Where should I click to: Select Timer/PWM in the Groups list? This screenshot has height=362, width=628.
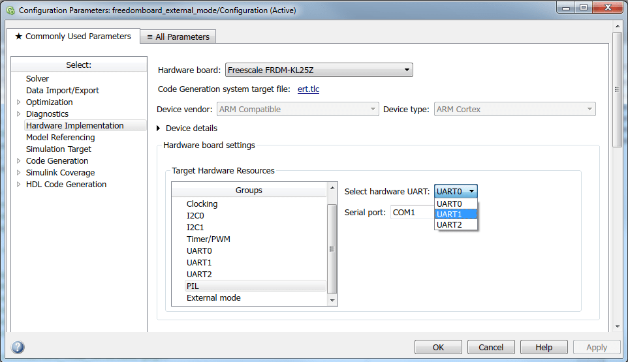coord(208,239)
